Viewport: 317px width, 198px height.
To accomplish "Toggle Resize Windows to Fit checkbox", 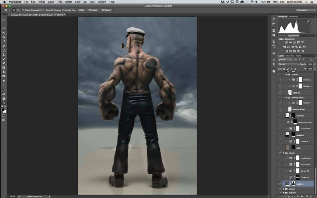I will tap(23, 10).
